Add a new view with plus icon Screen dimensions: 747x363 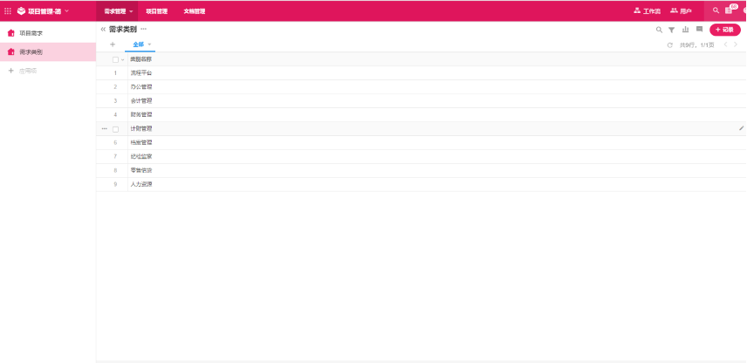[113, 45]
